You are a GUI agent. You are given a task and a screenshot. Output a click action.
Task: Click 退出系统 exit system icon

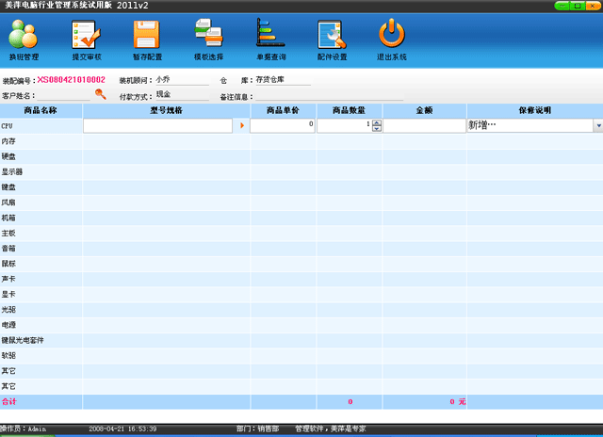click(392, 38)
